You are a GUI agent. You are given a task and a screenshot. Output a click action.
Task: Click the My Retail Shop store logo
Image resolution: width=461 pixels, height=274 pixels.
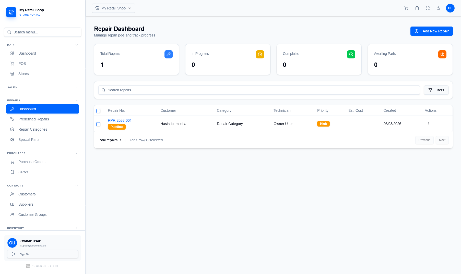point(11,12)
